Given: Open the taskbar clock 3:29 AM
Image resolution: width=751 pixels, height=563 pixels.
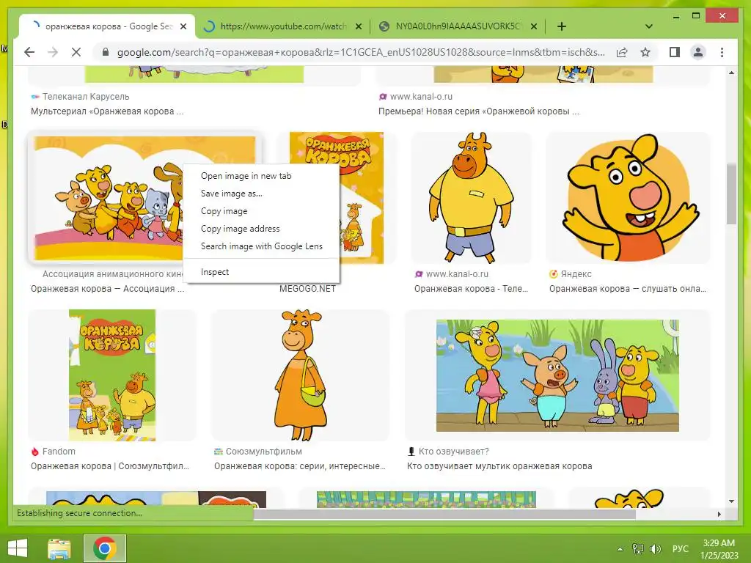Looking at the screenshot, I should pos(719,549).
